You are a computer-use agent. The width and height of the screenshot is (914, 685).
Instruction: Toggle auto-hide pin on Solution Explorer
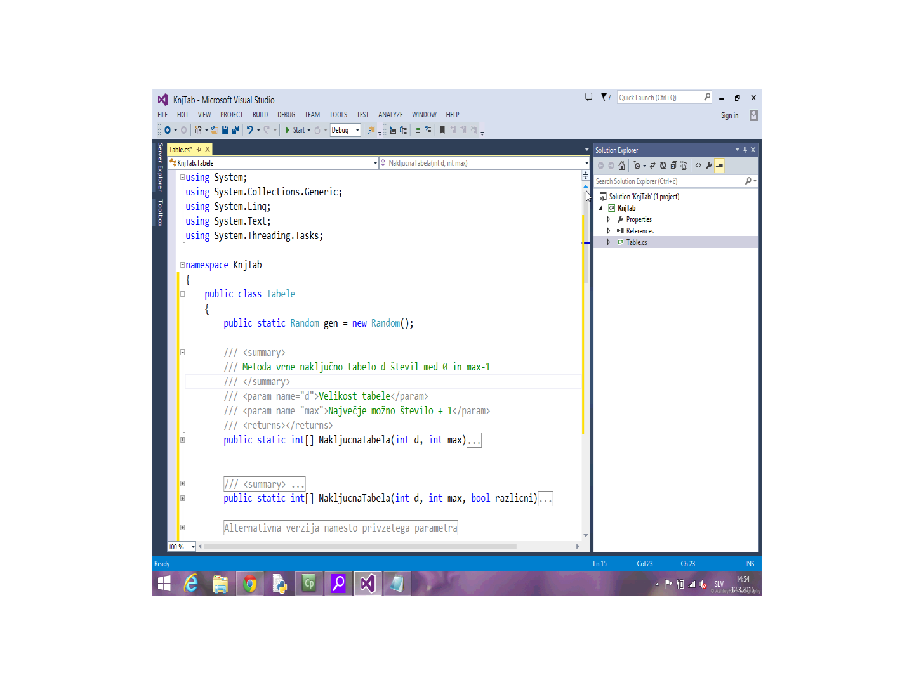pyautogui.click(x=745, y=150)
